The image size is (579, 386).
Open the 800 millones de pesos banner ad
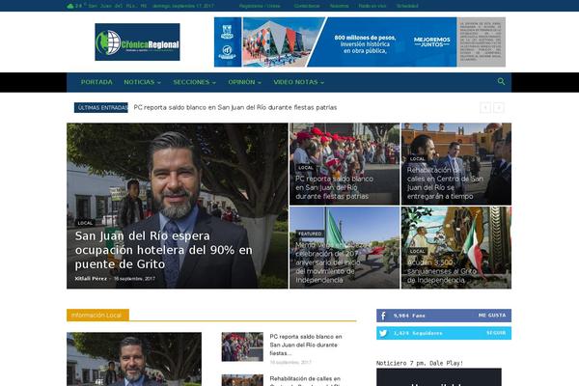360,42
